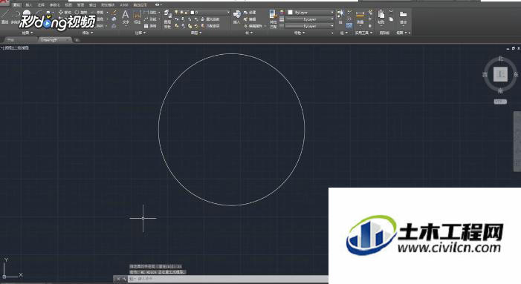521x284 pixels.
Task: Select the Trim tool in Modify panel
Action: click(98, 13)
